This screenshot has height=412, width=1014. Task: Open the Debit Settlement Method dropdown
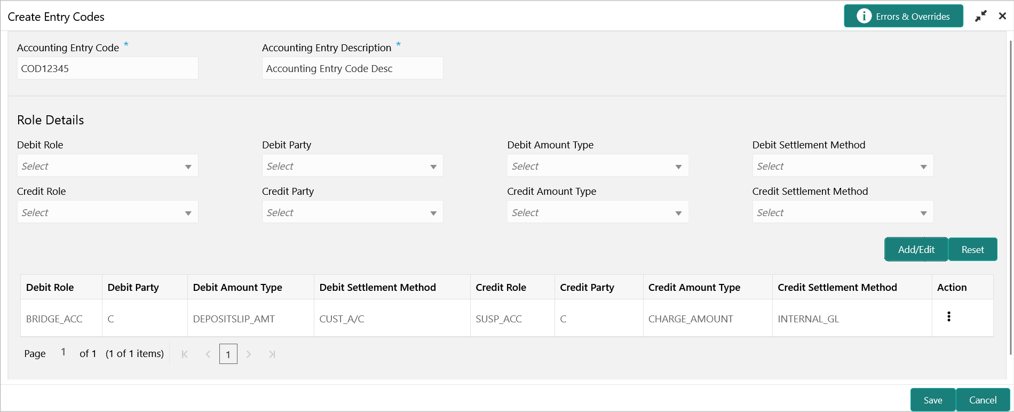[x=842, y=166]
